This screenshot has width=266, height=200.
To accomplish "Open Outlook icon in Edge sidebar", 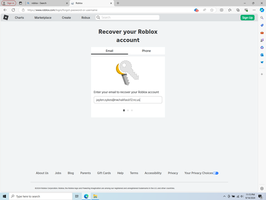I will pyautogui.click(x=262, y=55).
